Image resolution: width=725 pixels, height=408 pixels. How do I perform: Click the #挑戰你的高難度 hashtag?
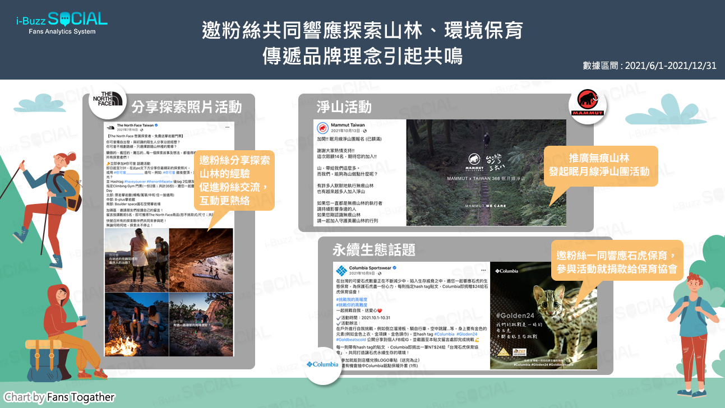click(x=350, y=305)
